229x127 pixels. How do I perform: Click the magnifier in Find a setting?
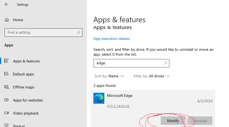(79, 32)
